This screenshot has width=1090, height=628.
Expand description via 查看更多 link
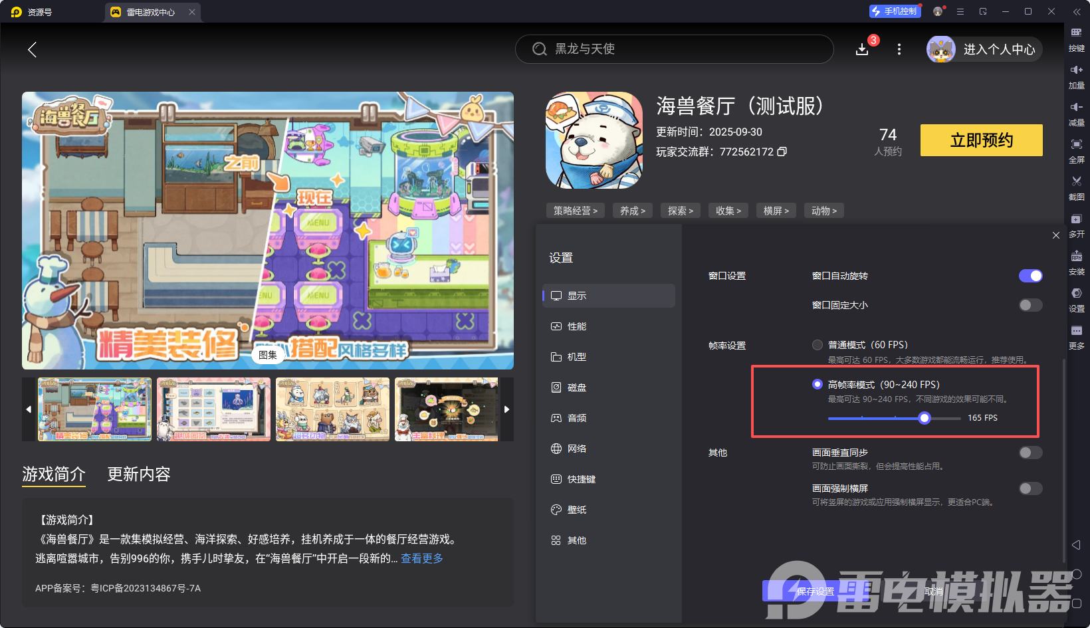(x=422, y=558)
